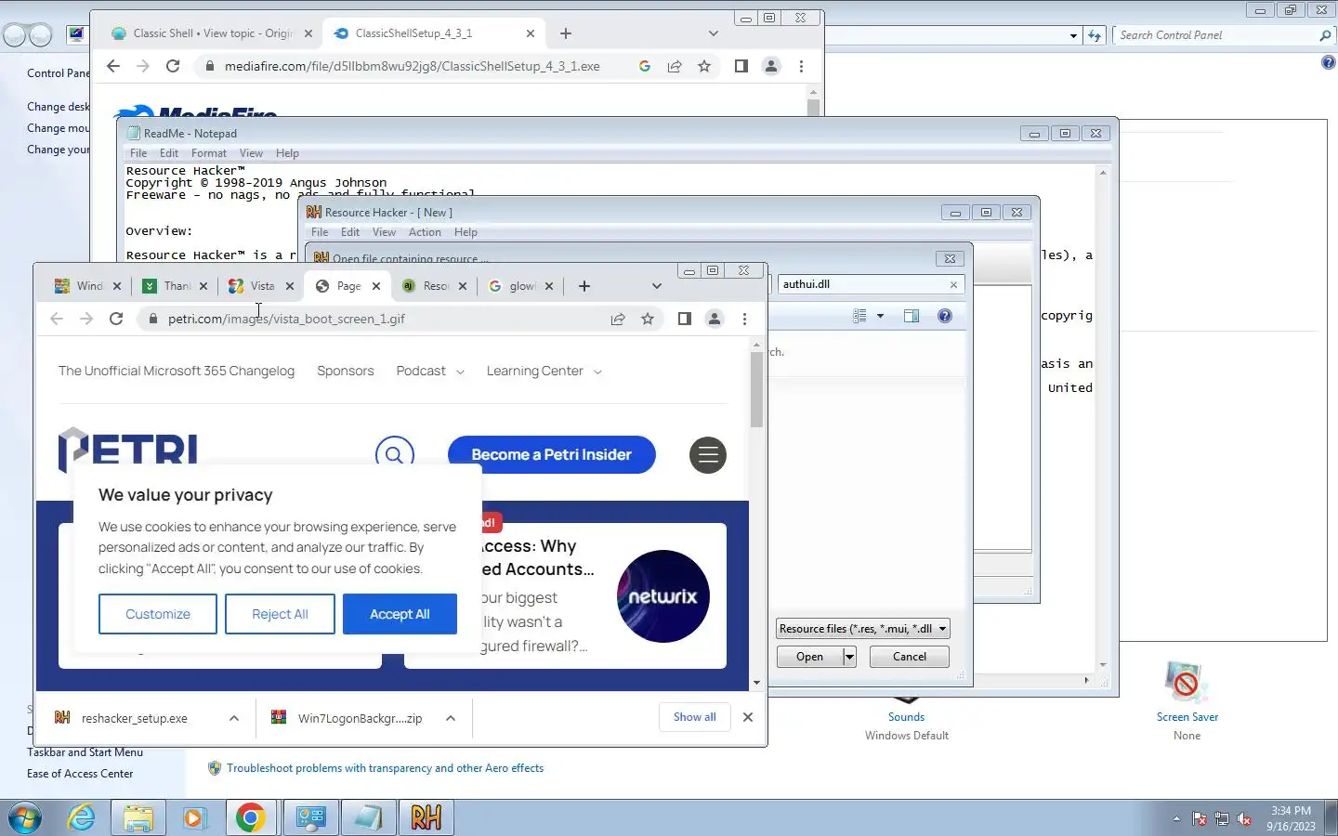Open the Sponsors link on Petri
The width and height of the screenshot is (1338, 836).
click(x=346, y=371)
